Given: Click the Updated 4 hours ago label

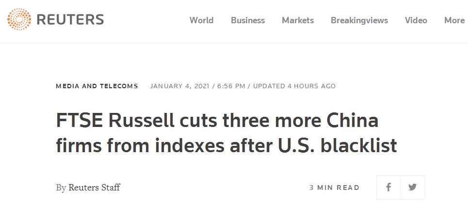Looking at the screenshot, I should click(294, 86).
